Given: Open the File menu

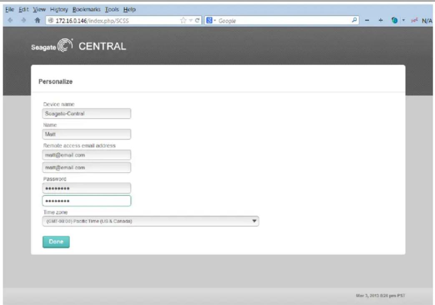Looking at the screenshot, I should 10,10.
